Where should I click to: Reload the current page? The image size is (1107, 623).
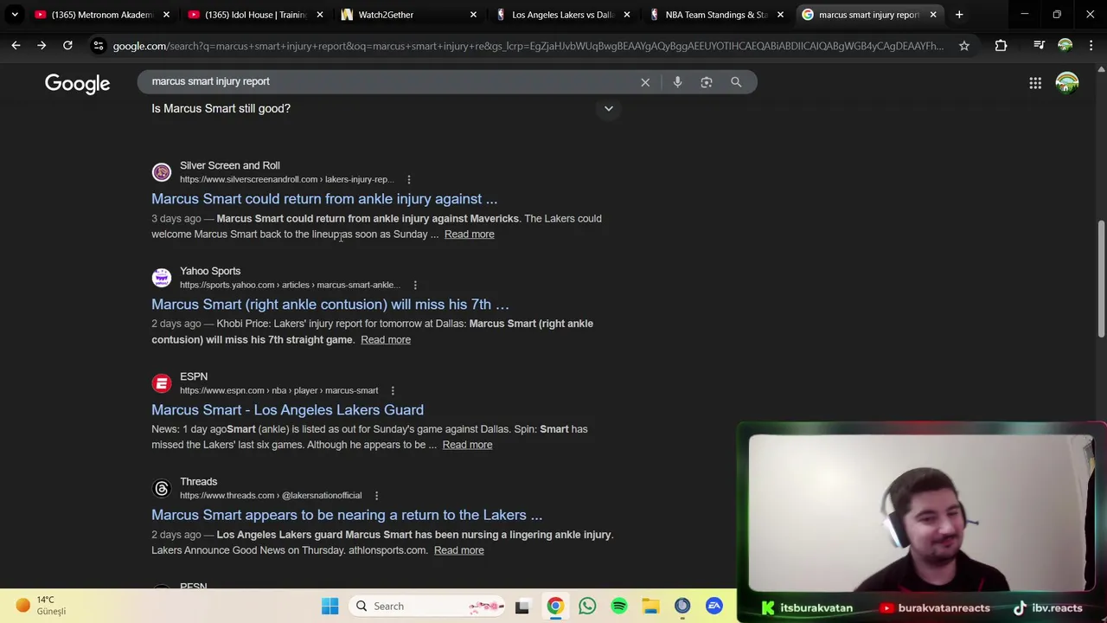(x=67, y=46)
